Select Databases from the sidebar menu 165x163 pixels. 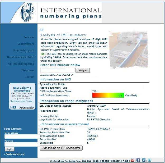click(28, 70)
